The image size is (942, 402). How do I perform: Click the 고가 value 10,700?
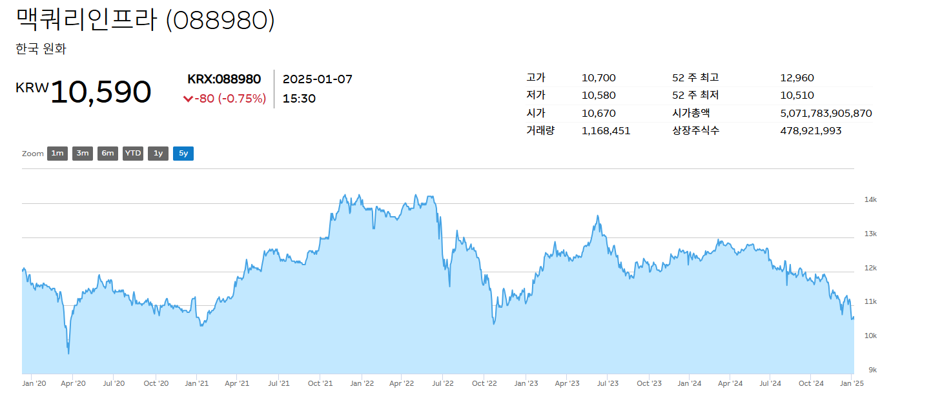click(x=599, y=78)
